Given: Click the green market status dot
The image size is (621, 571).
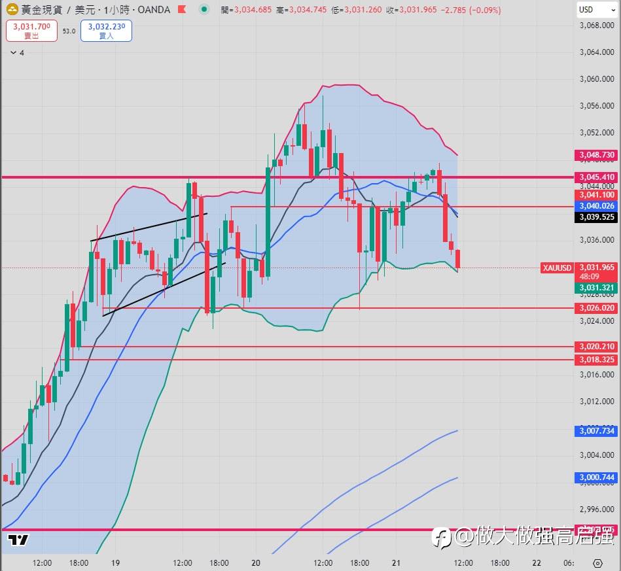Looking at the screenshot, I should coord(204,9).
